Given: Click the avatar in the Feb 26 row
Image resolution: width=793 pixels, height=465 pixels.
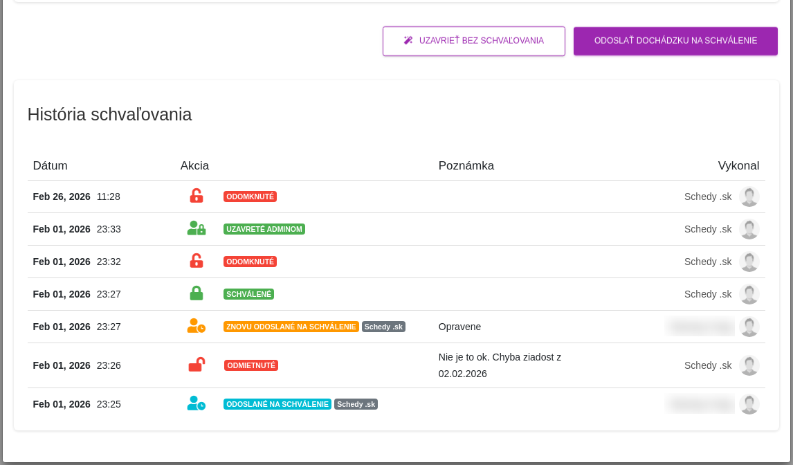Looking at the screenshot, I should (749, 197).
